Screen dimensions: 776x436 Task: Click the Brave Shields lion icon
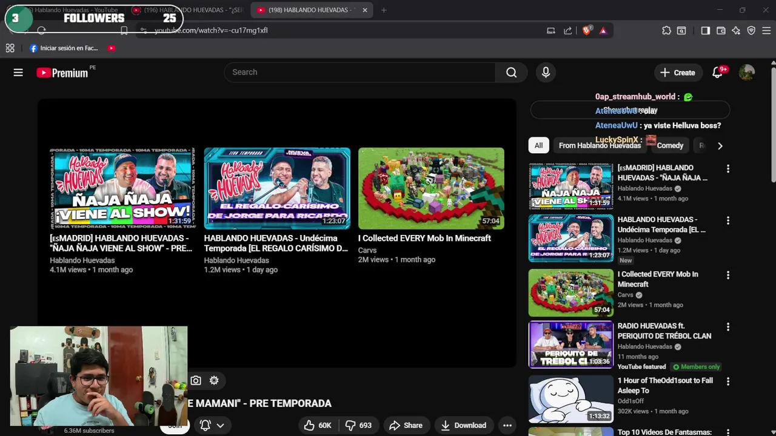pos(586,30)
